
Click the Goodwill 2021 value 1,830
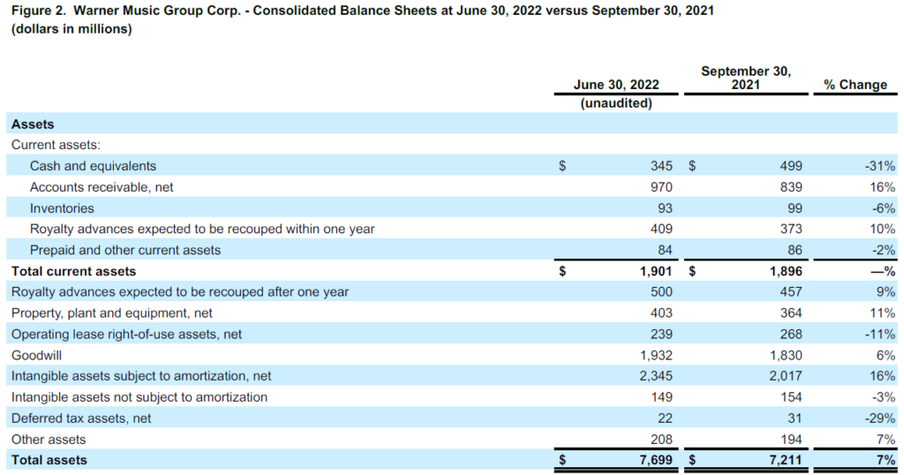pyautogui.click(x=786, y=355)
